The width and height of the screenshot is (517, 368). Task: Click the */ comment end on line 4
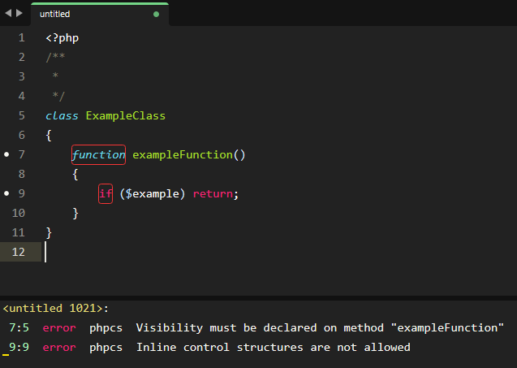[58, 96]
